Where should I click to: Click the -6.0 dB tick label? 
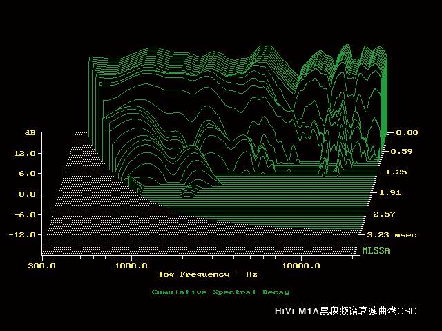pyautogui.click(x=27, y=214)
